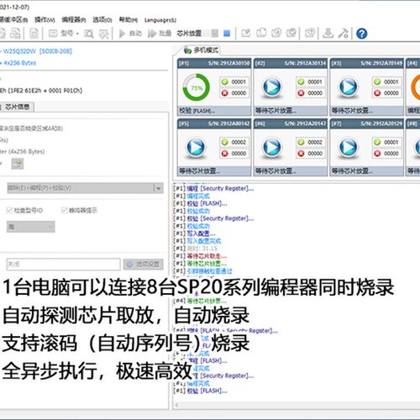Click counter value 00002 on programmer #5
This screenshot has height=420, width=420.
239,142
